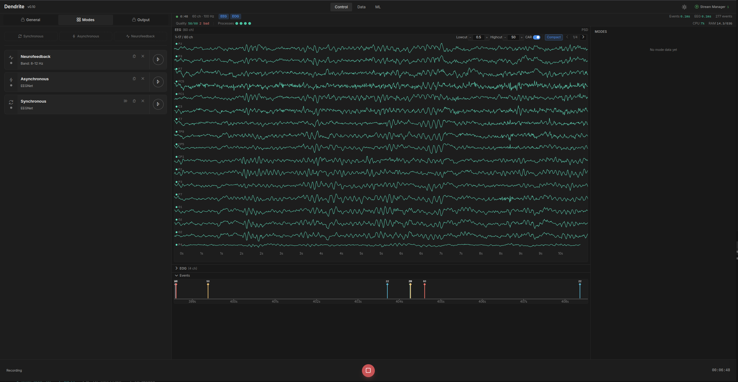This screenshot has height=382, width=738.
Task: Open the Data view
Action: click(x=361, y=7)
